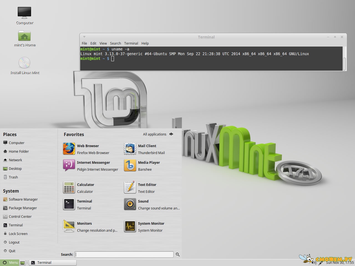The height and width of the screenshot is (266, 355).
Task: Open Thunderbird Mail Client icon
Action: [x=130, y=149]
